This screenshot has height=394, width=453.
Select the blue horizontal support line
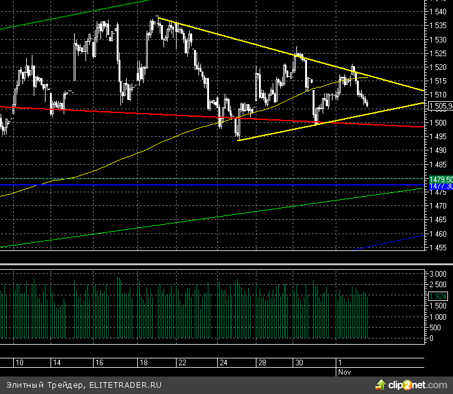(187, 185)
